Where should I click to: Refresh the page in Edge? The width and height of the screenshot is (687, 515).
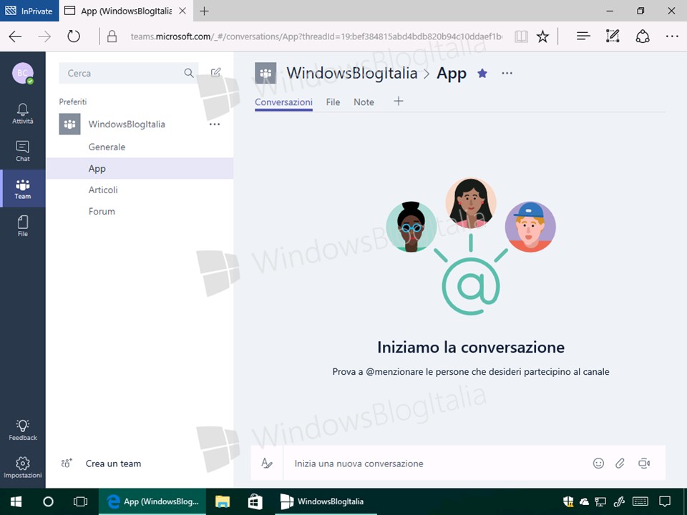tap(74, 36)
